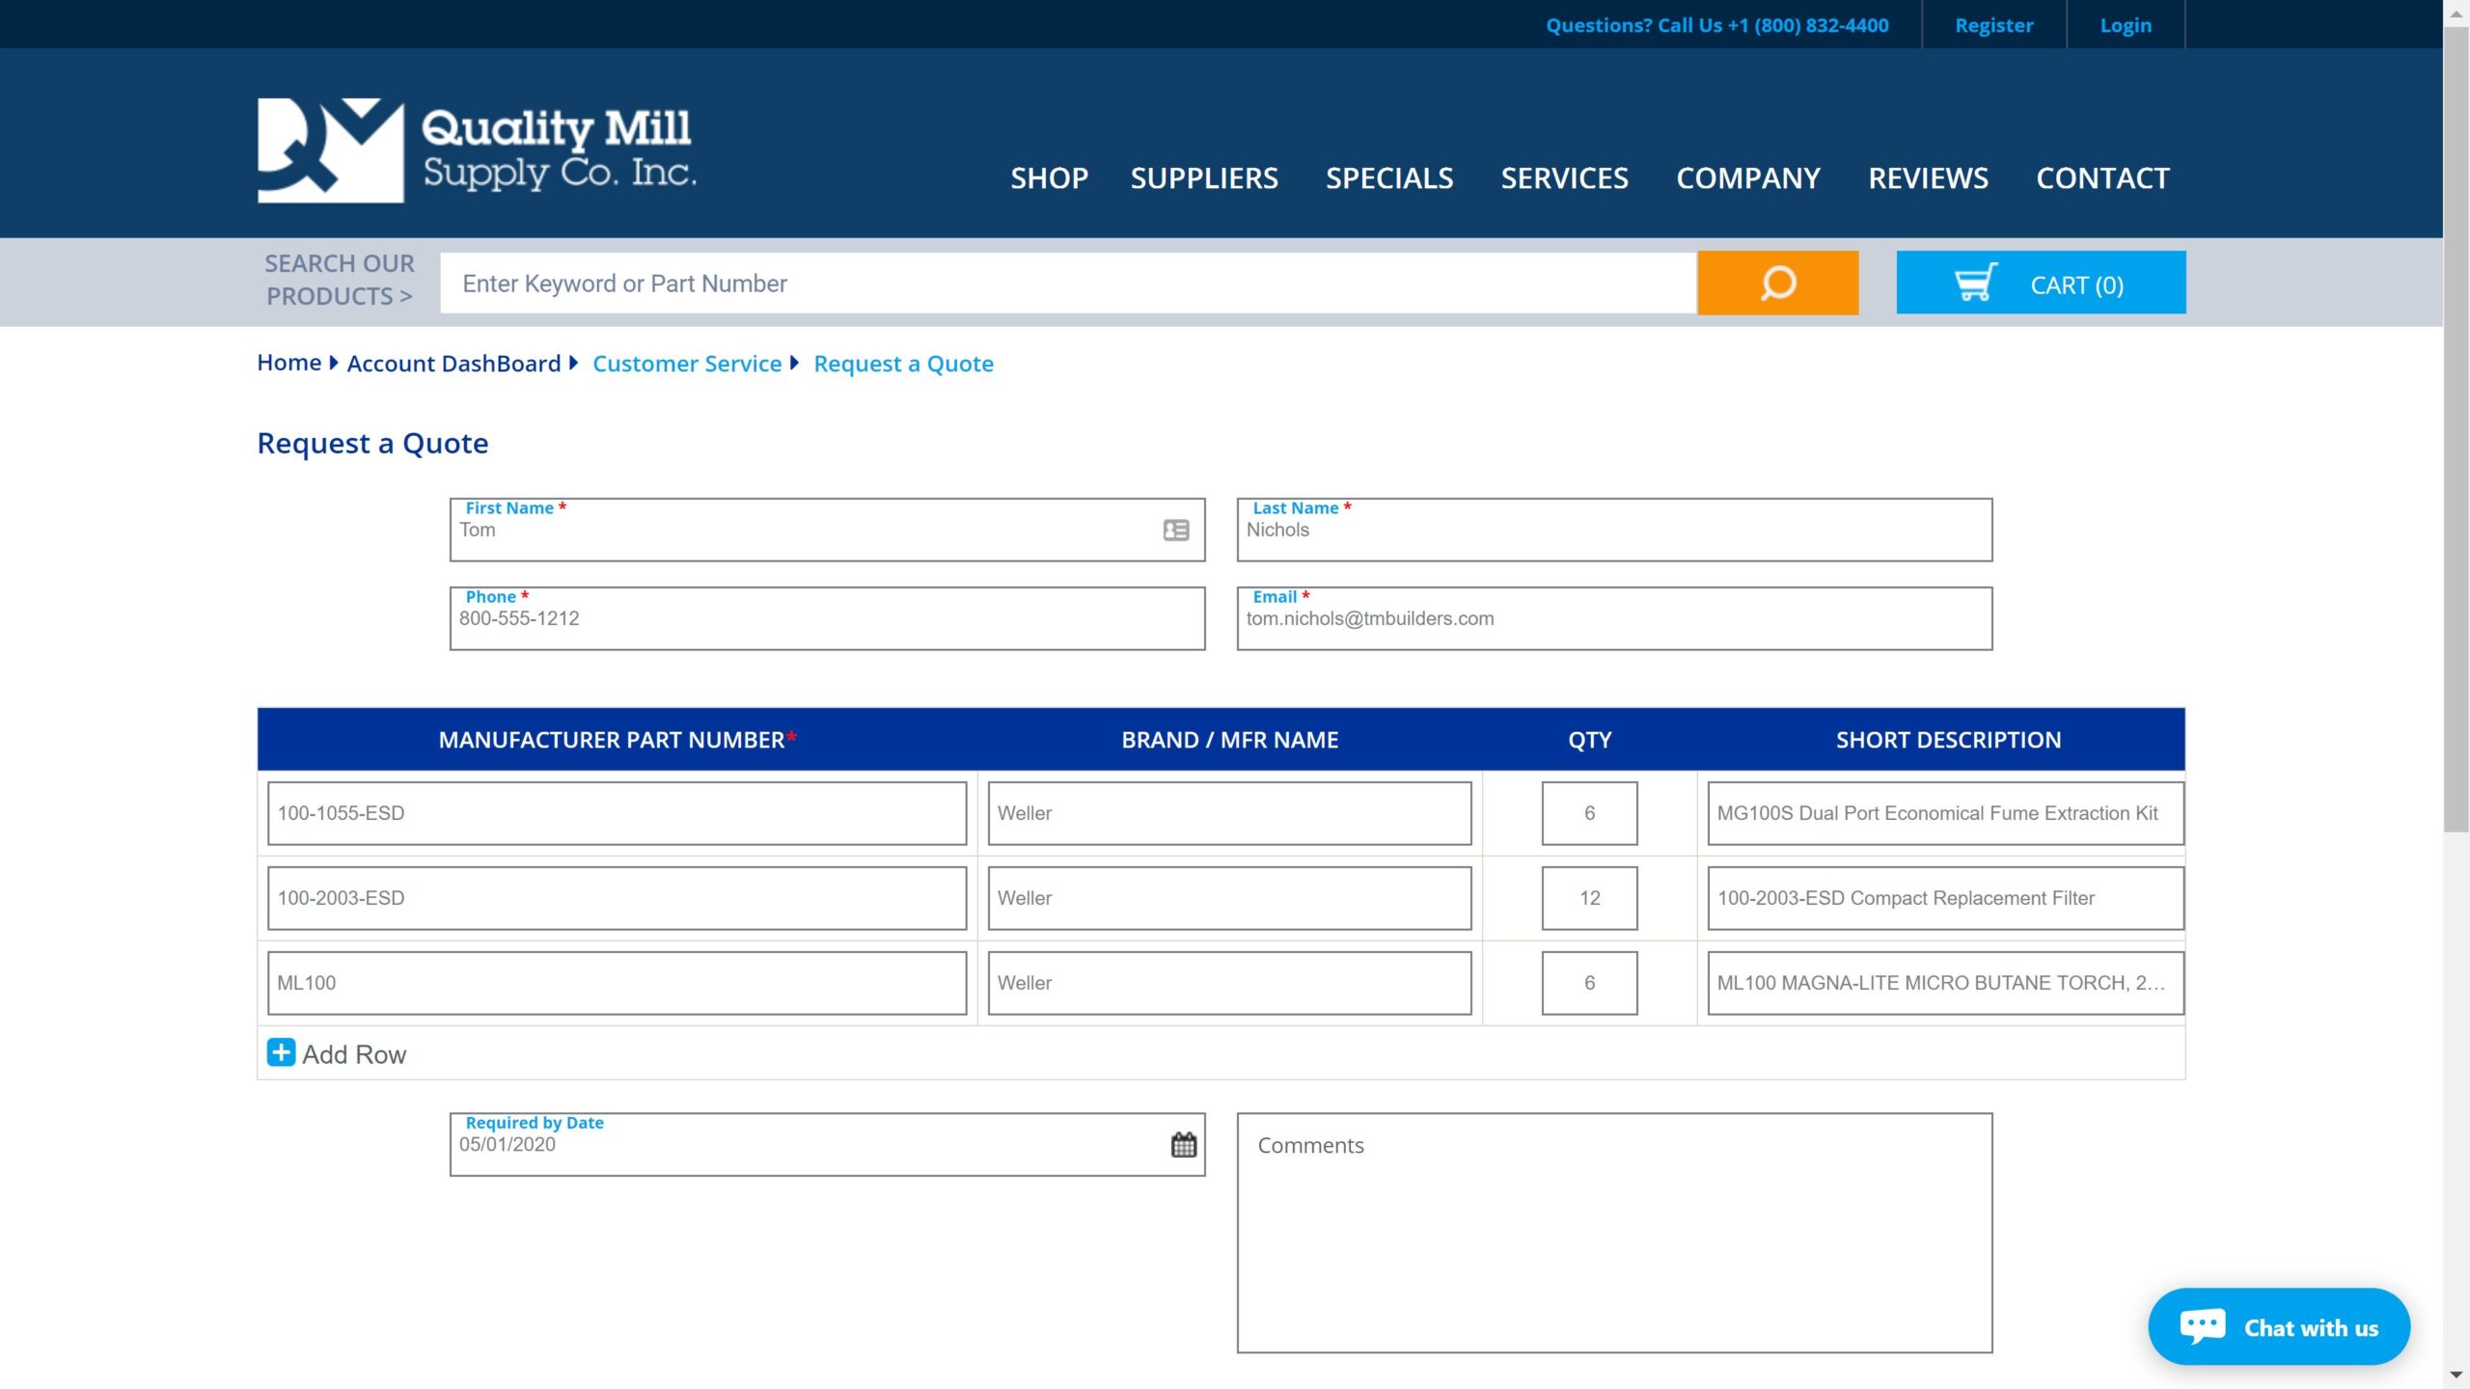
Task: Click the blue plus Add Row icon
Action: pyautogui.click(x=281, y=1052)
